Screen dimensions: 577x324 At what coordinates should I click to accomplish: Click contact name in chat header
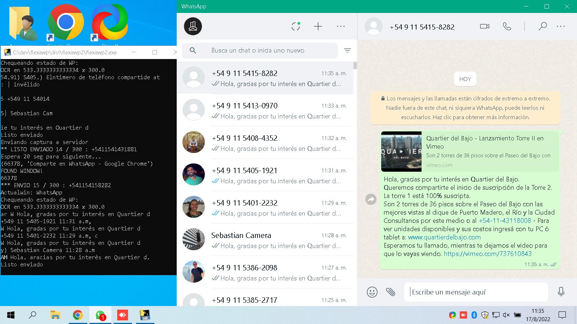(x=422, y=27)
